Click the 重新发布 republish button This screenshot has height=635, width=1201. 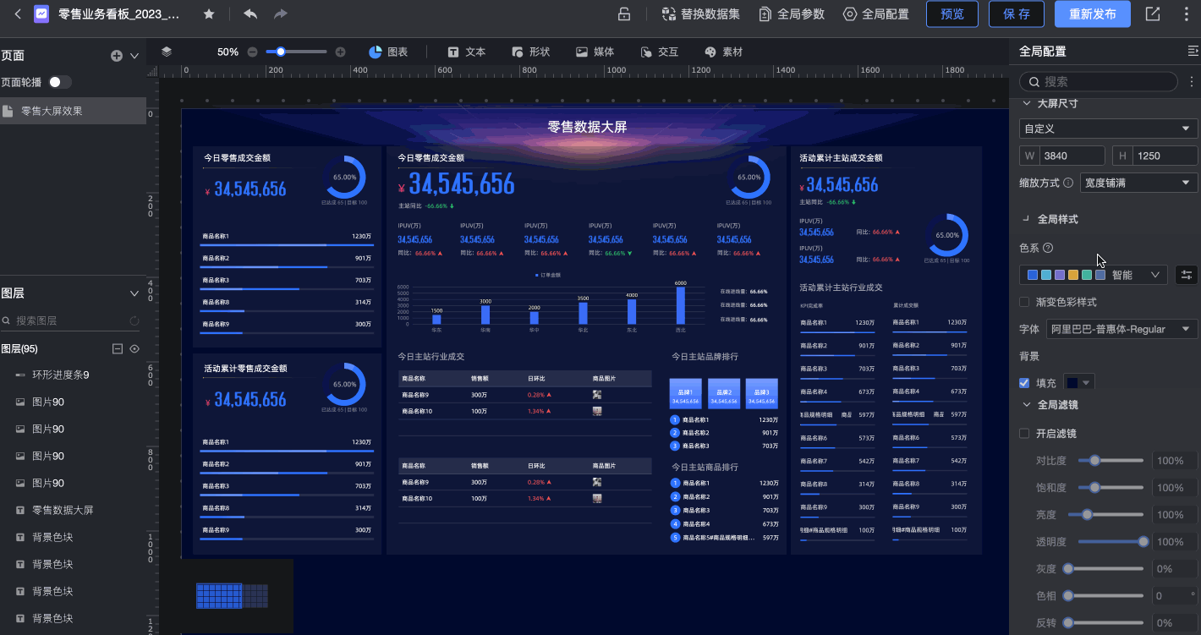1093,14
